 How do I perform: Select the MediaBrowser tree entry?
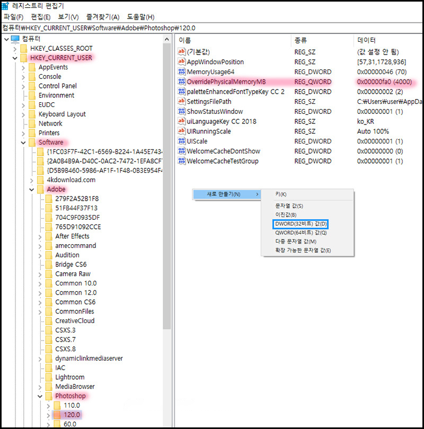click(x=75, y=386)
